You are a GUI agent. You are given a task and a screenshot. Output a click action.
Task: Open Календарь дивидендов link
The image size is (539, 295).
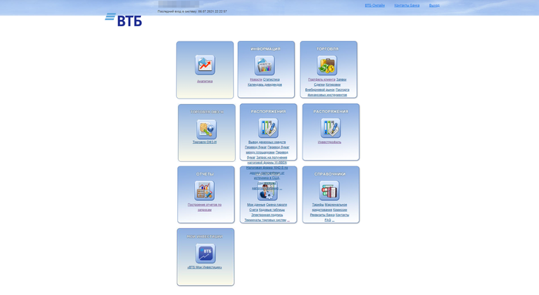[265, 85]
